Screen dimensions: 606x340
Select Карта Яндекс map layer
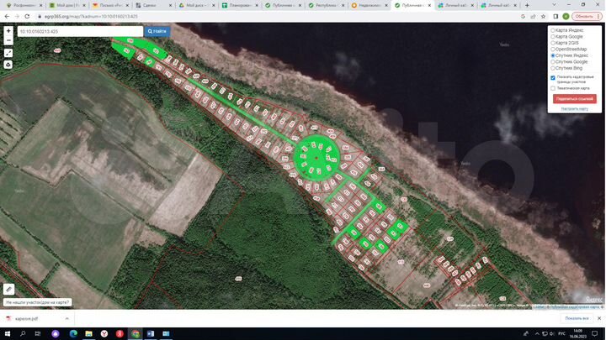point(553,30)
